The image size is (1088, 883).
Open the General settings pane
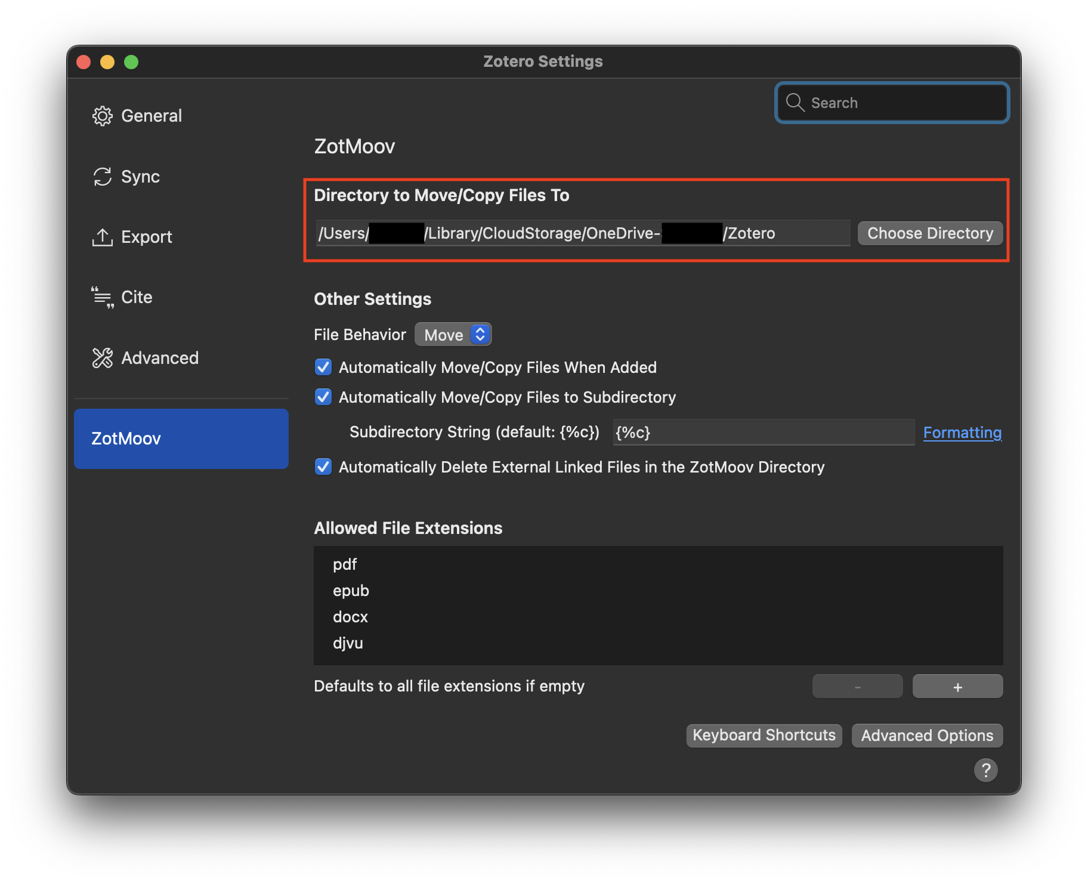(x=181, y=116)
